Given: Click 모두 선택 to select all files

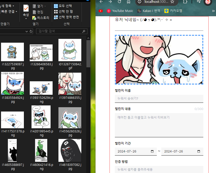Looking at the screenshot, I should coord(63,6).
